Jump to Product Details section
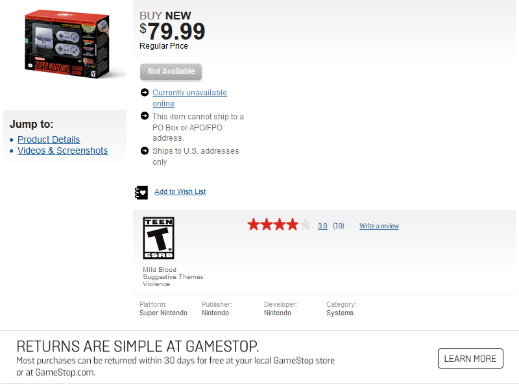Image resolution: width=519 pixels, height=386 pixels. 49,139
